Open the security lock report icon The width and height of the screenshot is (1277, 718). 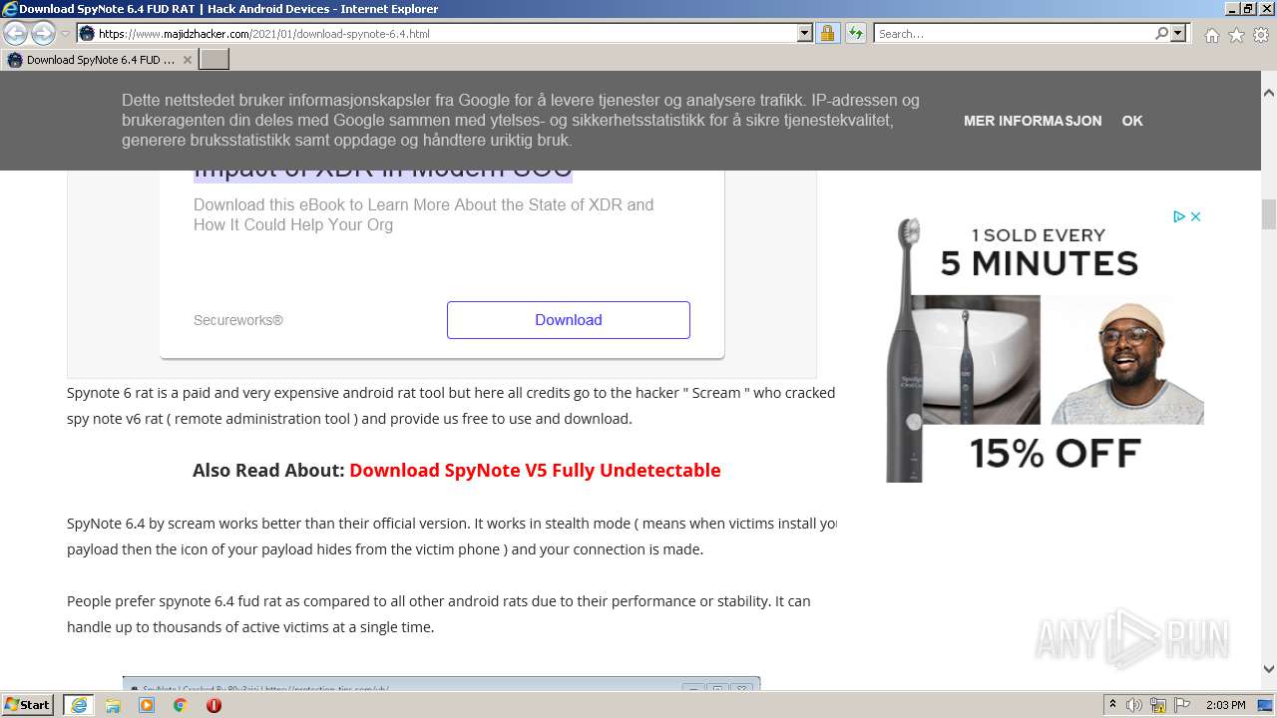[828, 34]
